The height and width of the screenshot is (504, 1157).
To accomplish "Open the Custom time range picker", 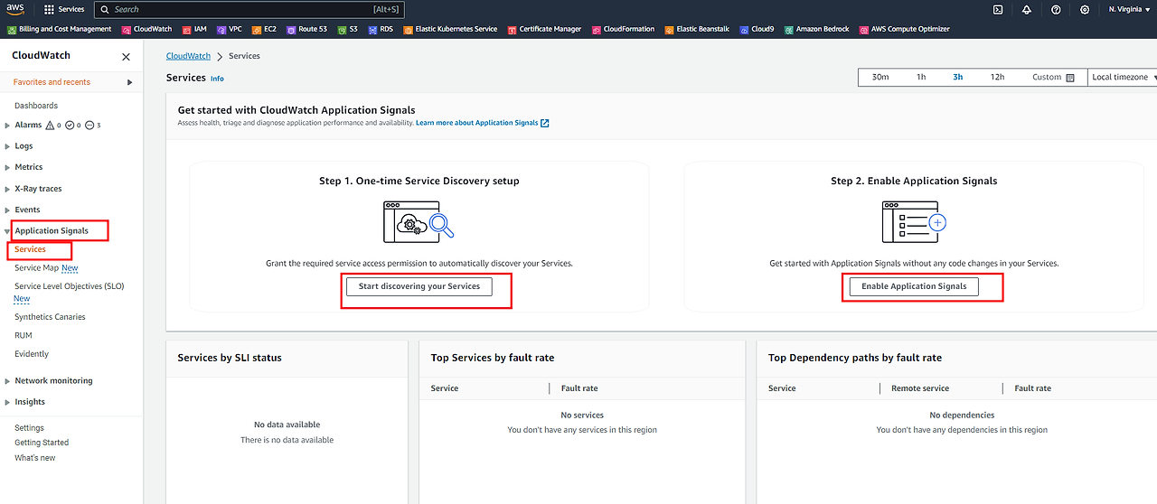I will pos(1053,78).
